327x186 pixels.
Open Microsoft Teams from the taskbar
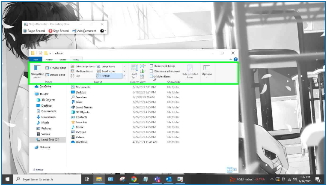coord(157,179)
